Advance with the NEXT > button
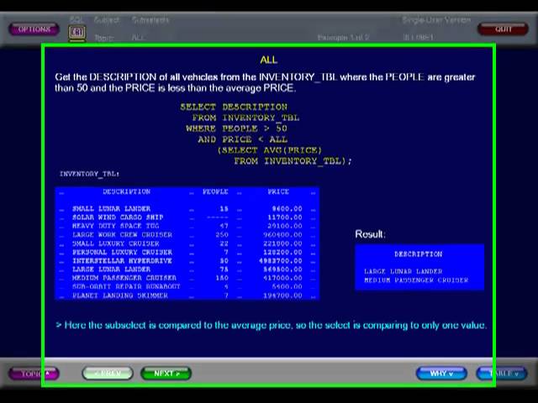The width and height of the screenshot is (538, 403). click(166, 373)
